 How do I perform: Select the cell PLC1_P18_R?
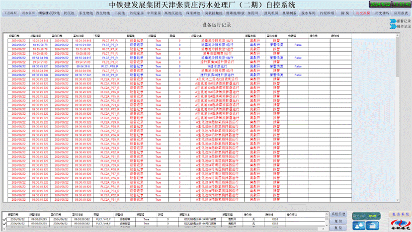pos(110,67)
